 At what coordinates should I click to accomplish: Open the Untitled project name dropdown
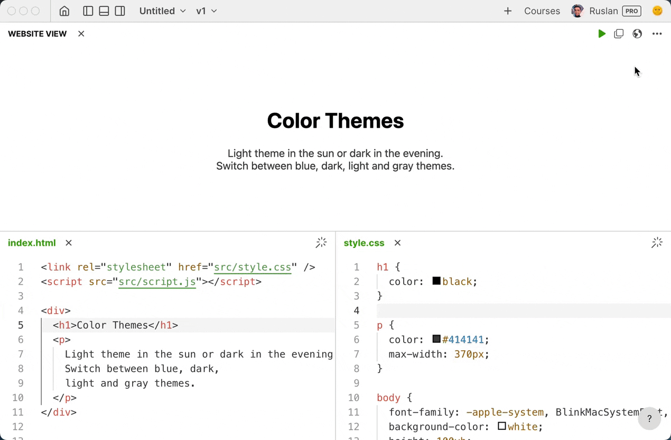pyautogui.click(x=163, y=11)
